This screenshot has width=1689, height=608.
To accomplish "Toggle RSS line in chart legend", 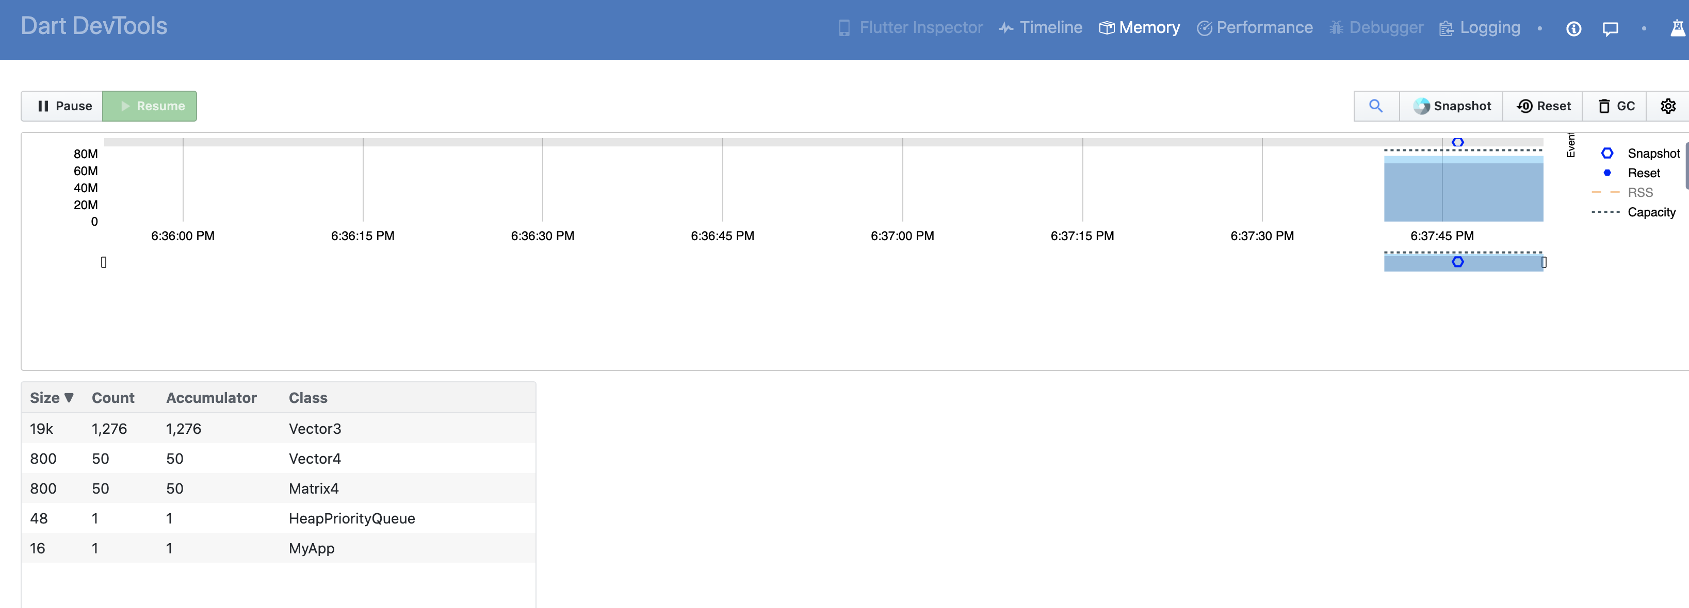I will pos(1639,192).
